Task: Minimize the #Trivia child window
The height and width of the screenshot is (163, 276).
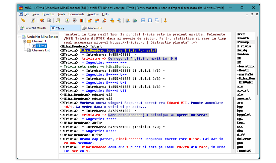Action: coord(247,14)
